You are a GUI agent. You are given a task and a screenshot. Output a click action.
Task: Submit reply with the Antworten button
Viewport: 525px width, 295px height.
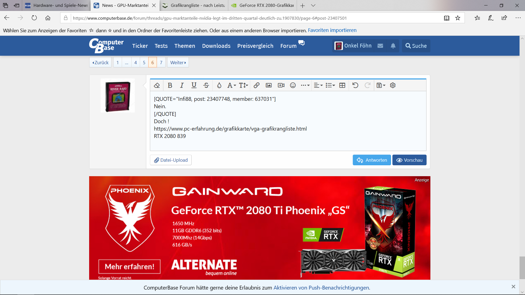(372, 160)
